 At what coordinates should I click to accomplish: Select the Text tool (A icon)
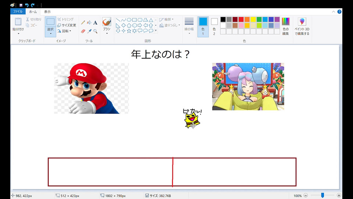[95, 22]
